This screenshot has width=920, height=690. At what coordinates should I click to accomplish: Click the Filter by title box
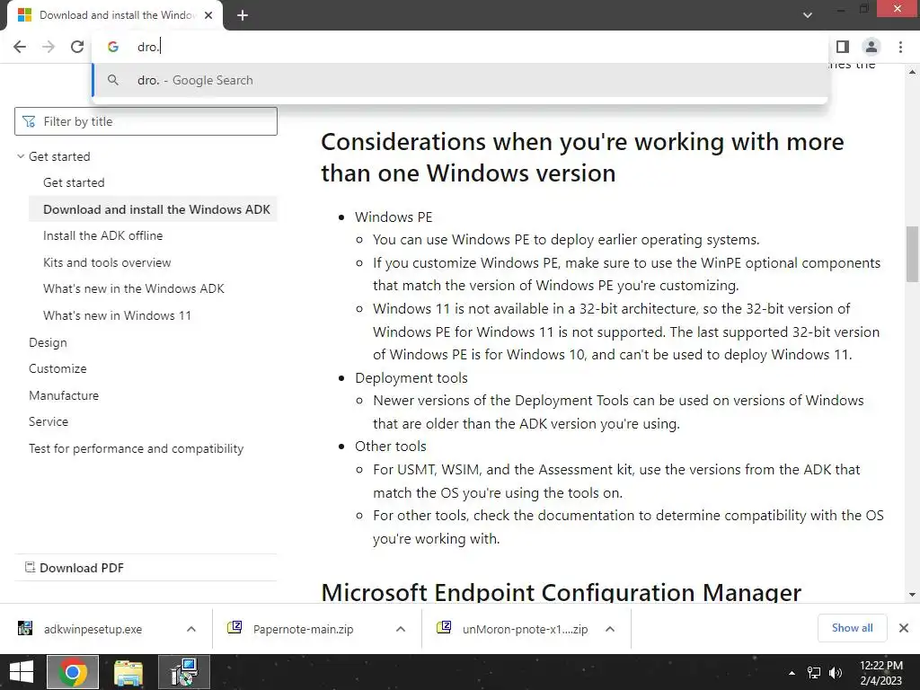pos(146,121)
